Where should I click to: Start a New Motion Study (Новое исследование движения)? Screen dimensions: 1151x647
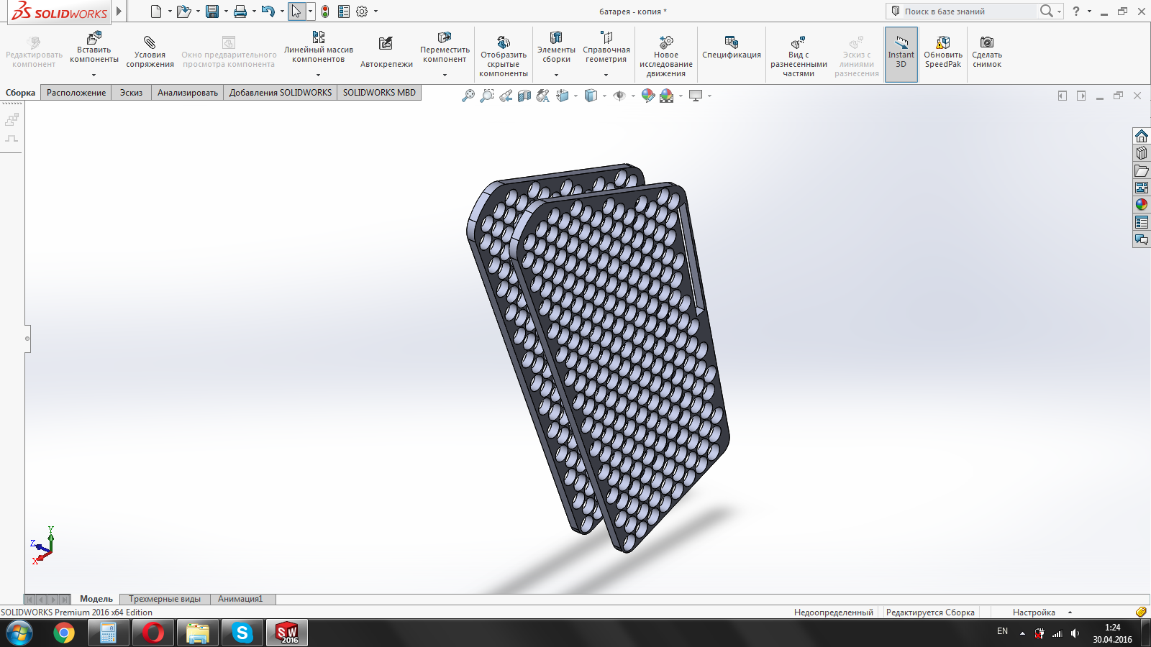coord(666,42)
